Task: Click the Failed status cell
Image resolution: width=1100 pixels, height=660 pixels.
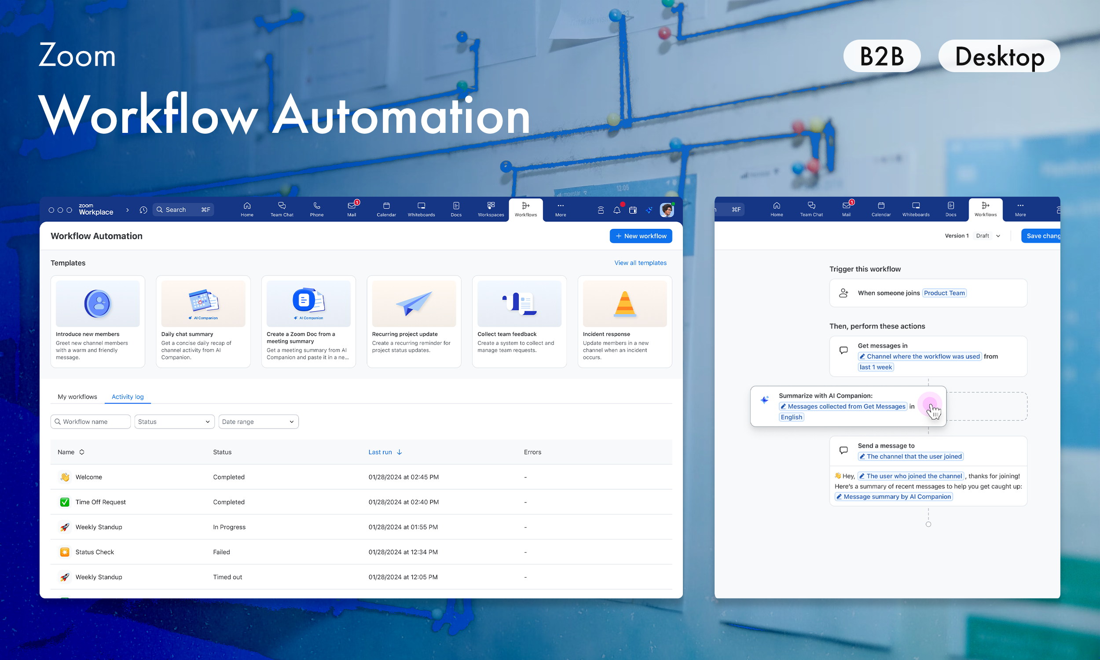Action: (x=221, y=552)
